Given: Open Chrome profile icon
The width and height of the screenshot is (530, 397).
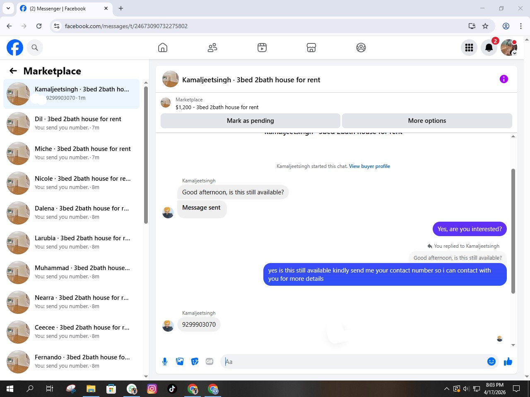Looking at the screenshot, I should point(506,26).
